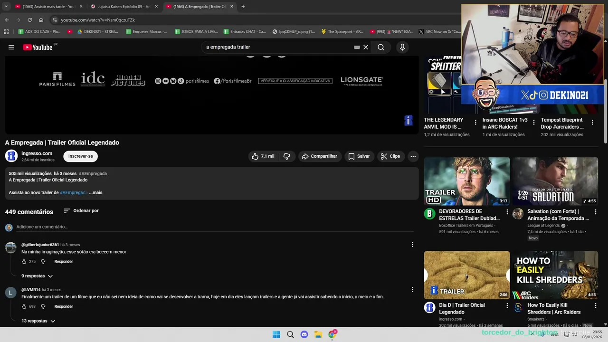Open Discord from the taskbar
Viewport: 608px width, 342px height.
coord(304,334)
